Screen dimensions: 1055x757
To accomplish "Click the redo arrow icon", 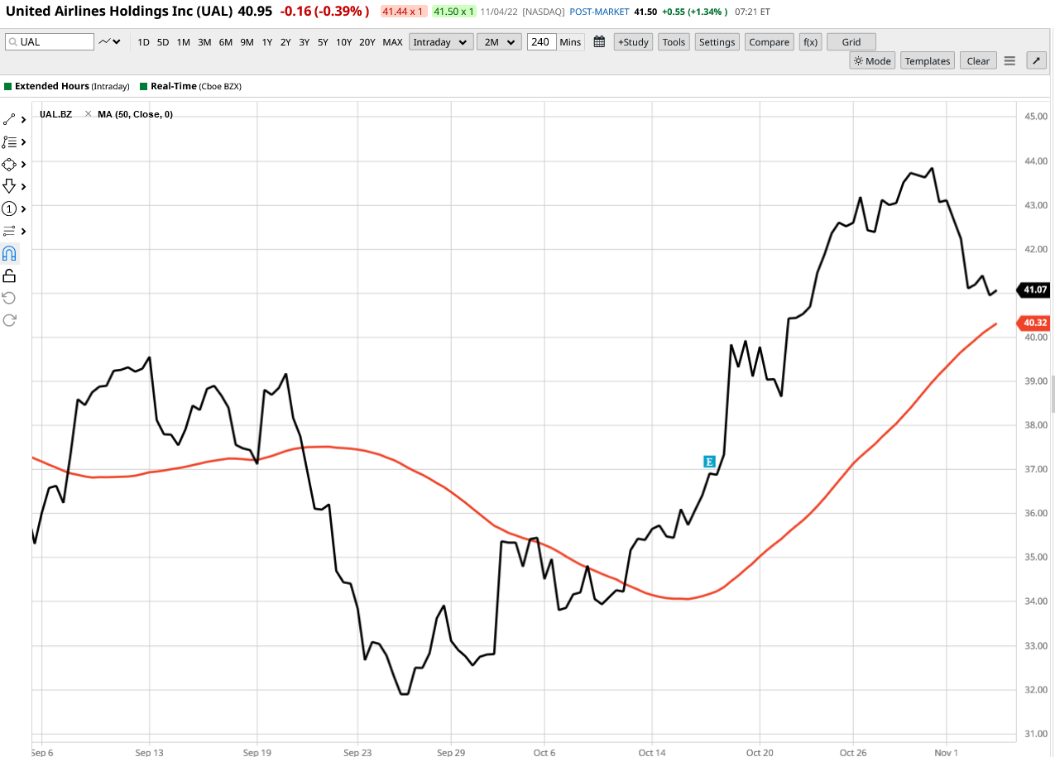I will (x=9, y=320).
